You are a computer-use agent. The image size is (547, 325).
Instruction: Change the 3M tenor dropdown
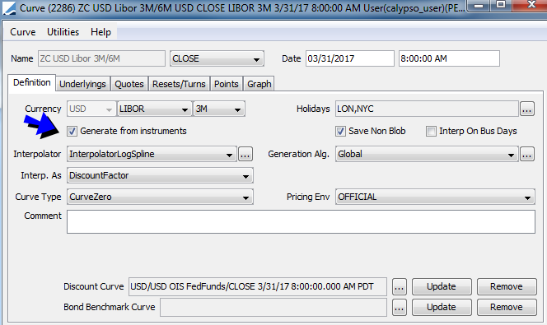coord(219,109)
